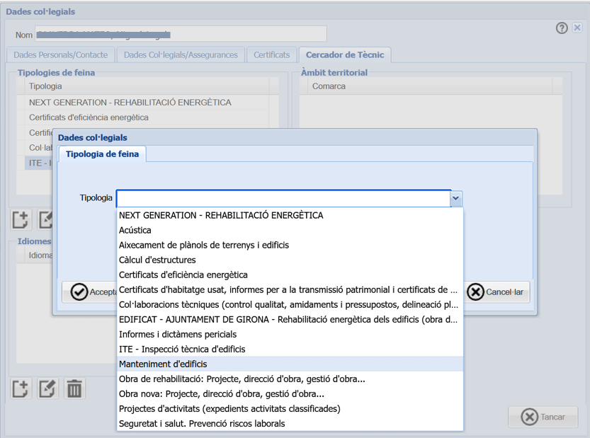Confirm with the Acceptar button

coord(91,292)
